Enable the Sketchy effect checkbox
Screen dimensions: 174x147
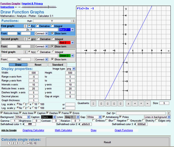click(x=143, y=120)
